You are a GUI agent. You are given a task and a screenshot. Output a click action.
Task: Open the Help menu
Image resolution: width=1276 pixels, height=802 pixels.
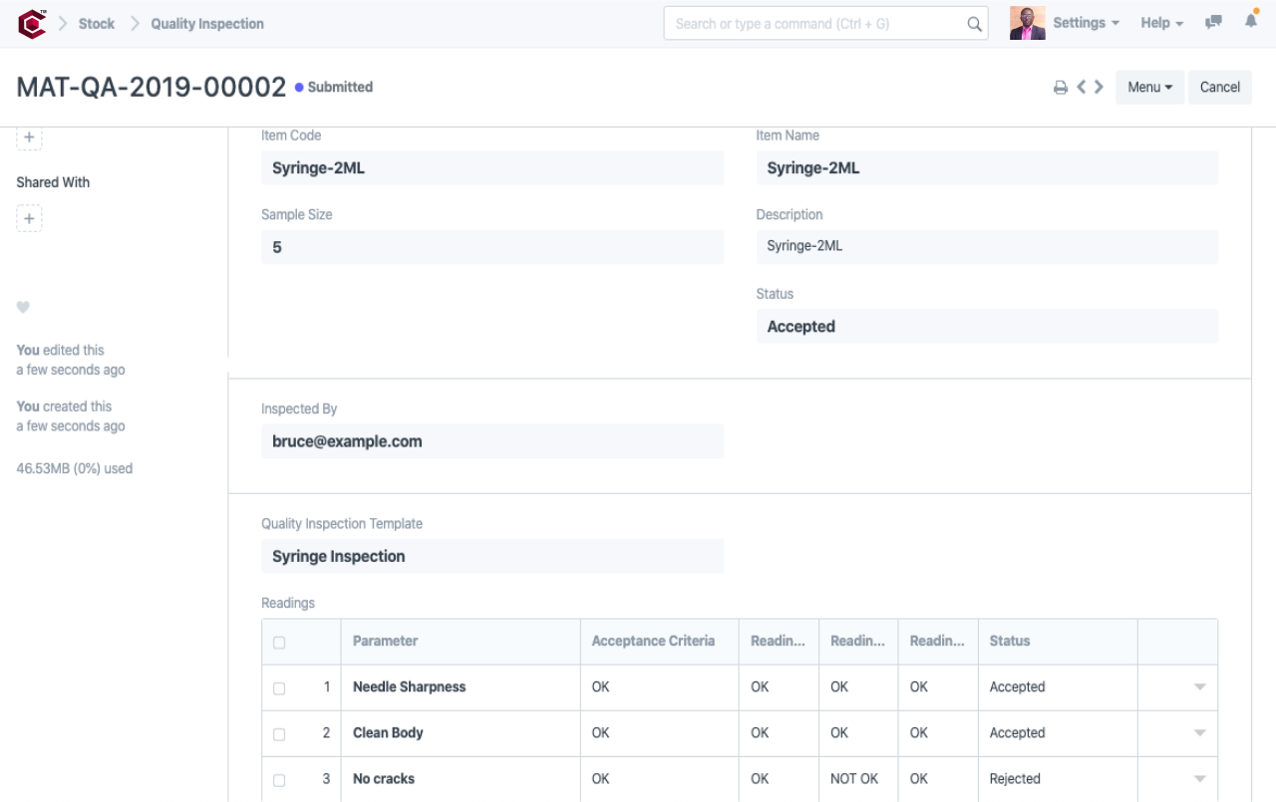(x=1161, y=23)
